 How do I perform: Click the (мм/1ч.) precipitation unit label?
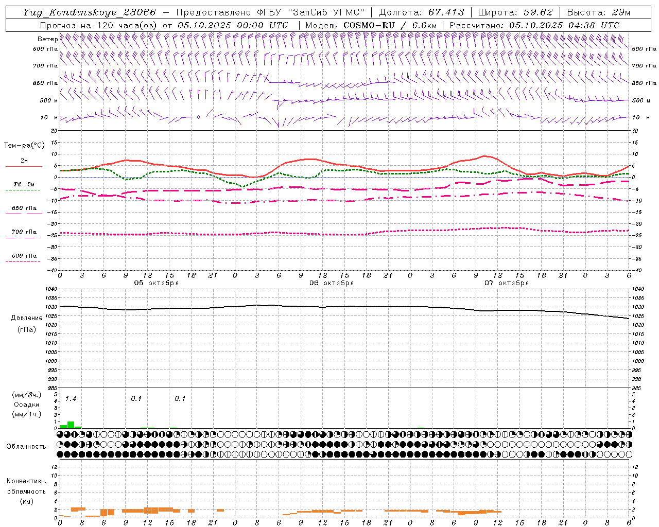27,414
